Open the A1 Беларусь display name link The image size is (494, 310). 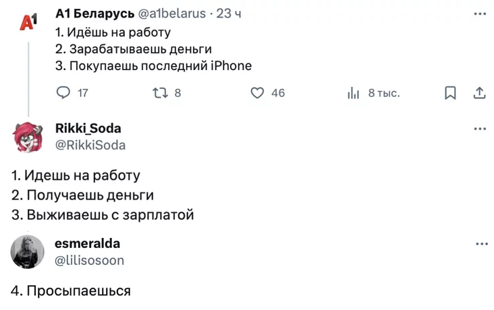click(x=94, y=13)
